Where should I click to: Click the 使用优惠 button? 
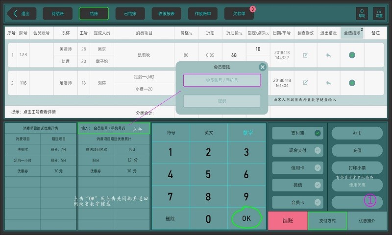tap(357, 185)
